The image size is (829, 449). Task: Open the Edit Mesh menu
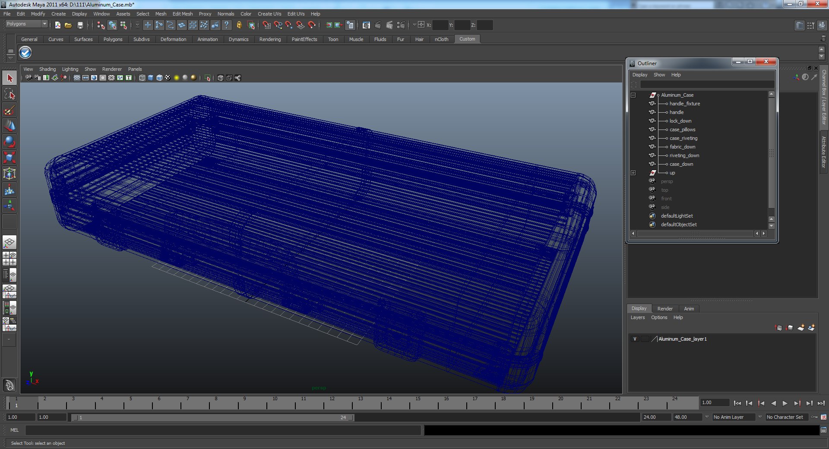click(183, 14)
